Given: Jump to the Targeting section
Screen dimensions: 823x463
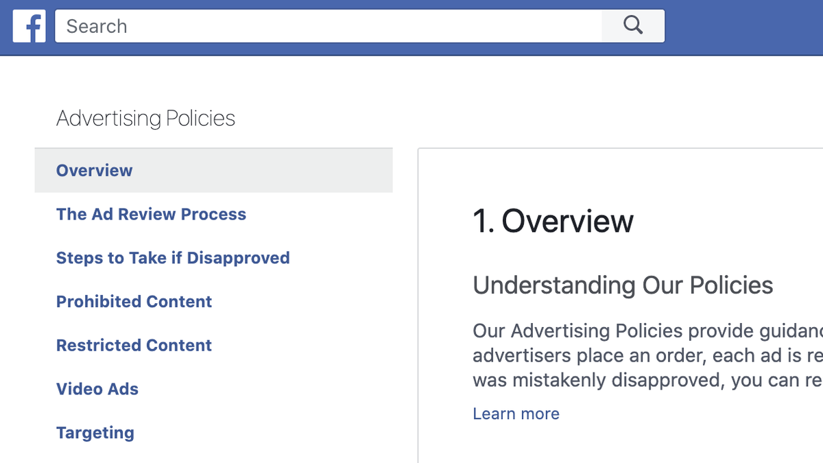Looking at the screenshot, I should coord(95,433).
